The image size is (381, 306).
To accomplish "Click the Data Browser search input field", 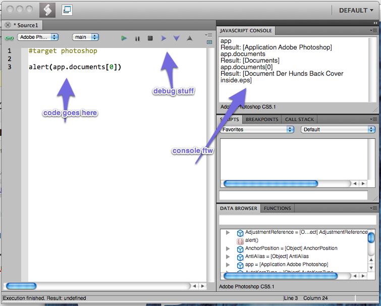I will pos(297,220).
